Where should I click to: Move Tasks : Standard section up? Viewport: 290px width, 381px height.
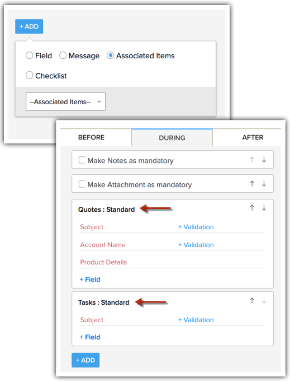252,301
